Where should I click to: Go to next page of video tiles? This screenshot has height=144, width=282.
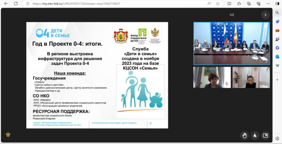[265, 15]
